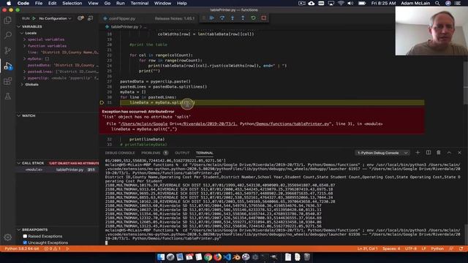Open the Release Notes editor tab
468x263 pixels.
tap(174, 18)
